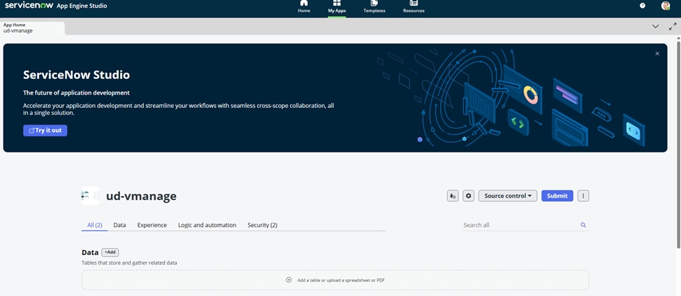Expand the Source control dropdown
Viewport: 681px width, 296px height.
508,196
